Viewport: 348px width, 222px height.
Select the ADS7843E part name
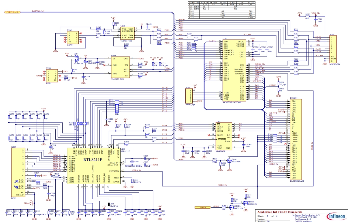pos(220,151)
